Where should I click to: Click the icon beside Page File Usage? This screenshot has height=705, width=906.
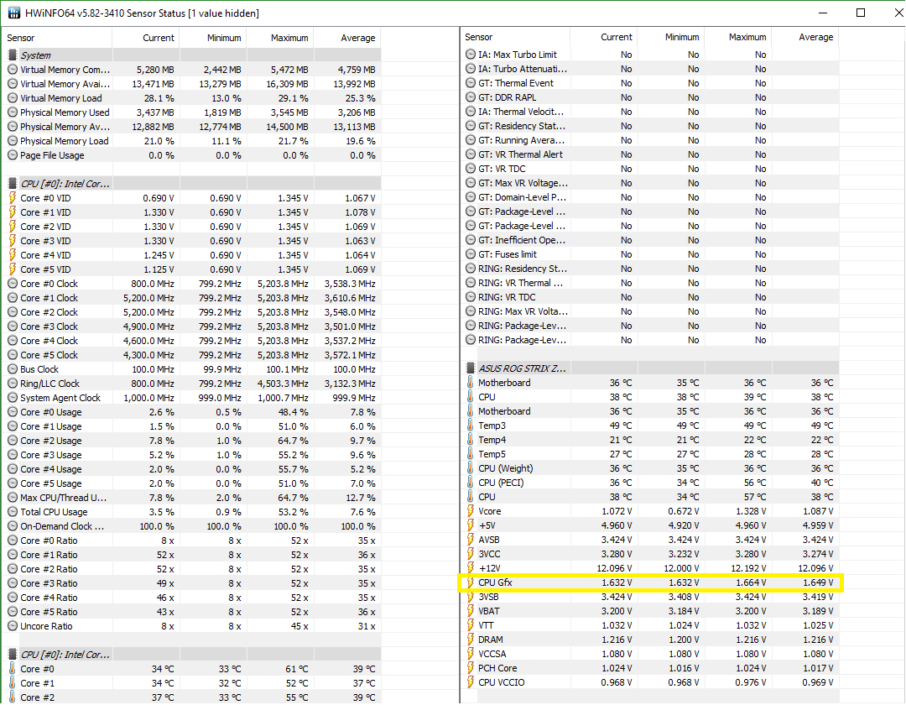click(12, 155)
